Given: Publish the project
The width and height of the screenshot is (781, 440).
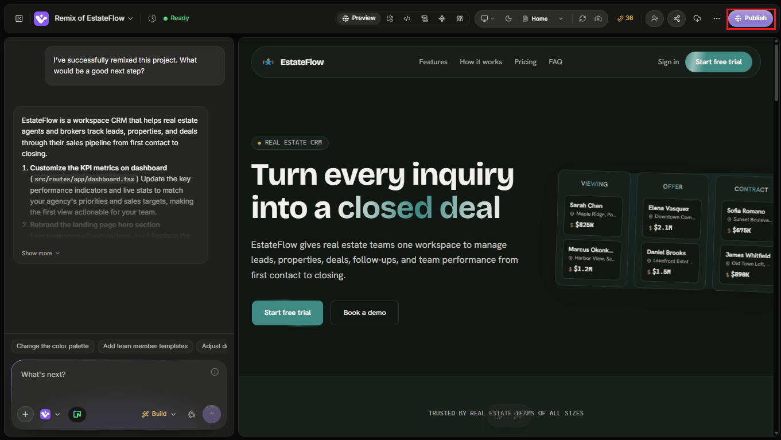Looking at the screenshot, I should coord(750,18).
